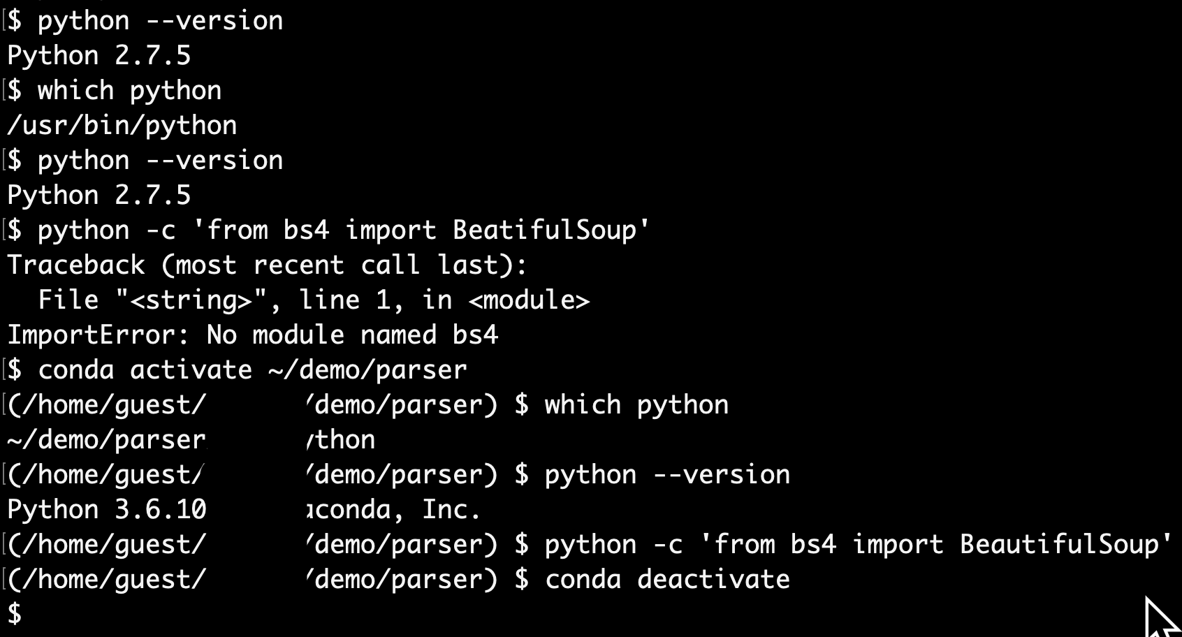The width and height of the screenshot is (1182, 637).
Task: Click the --version flag in the conda prompt
Action: 722,475
